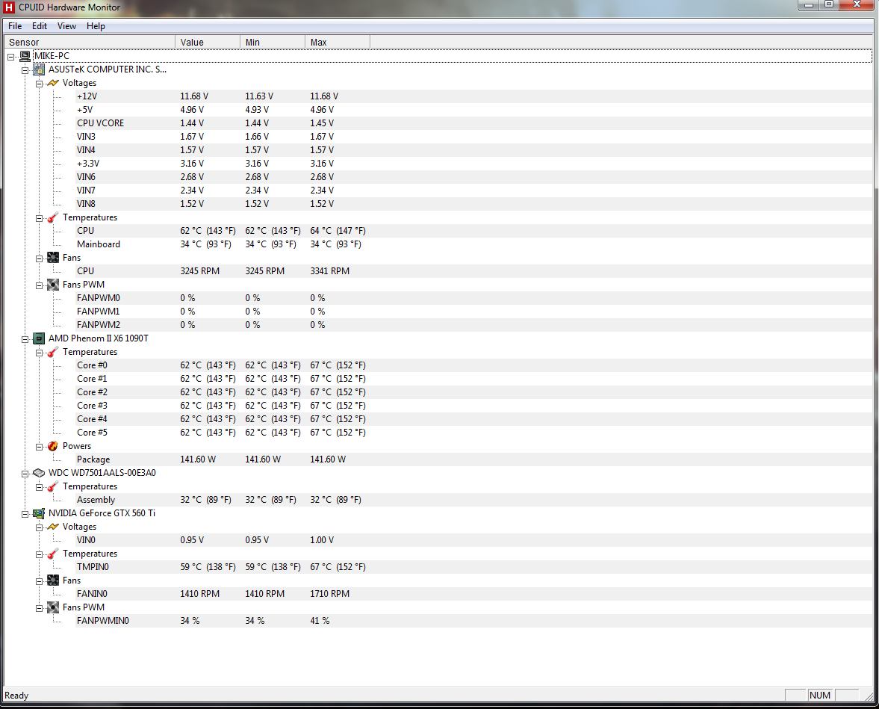Click the motherboard Fans icon

point(53,258)
